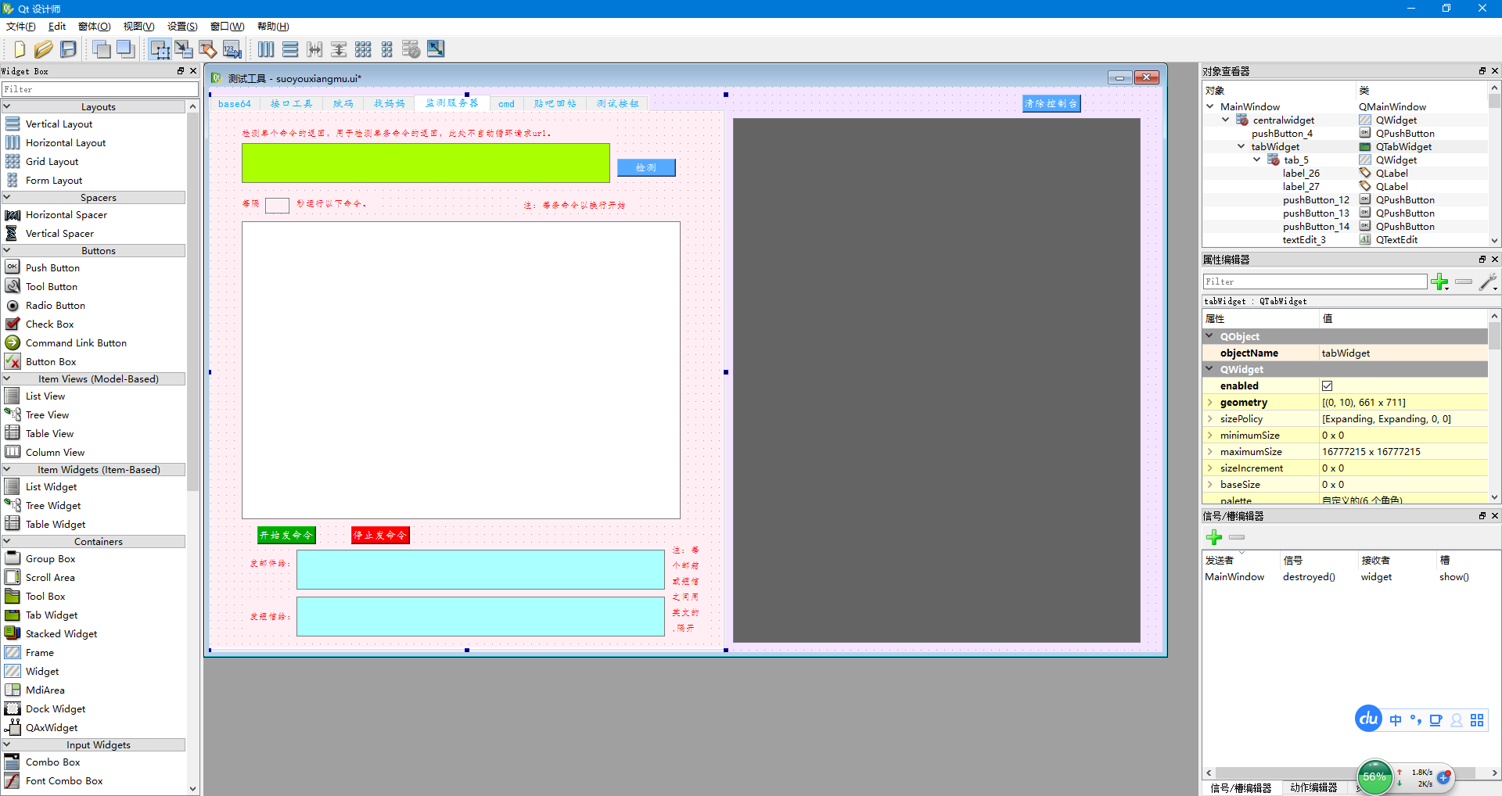The width and height of the screenshot is (1502, 796).
Task: Select the pushButton_12 row in Object Inspector
Action: 1316,199
